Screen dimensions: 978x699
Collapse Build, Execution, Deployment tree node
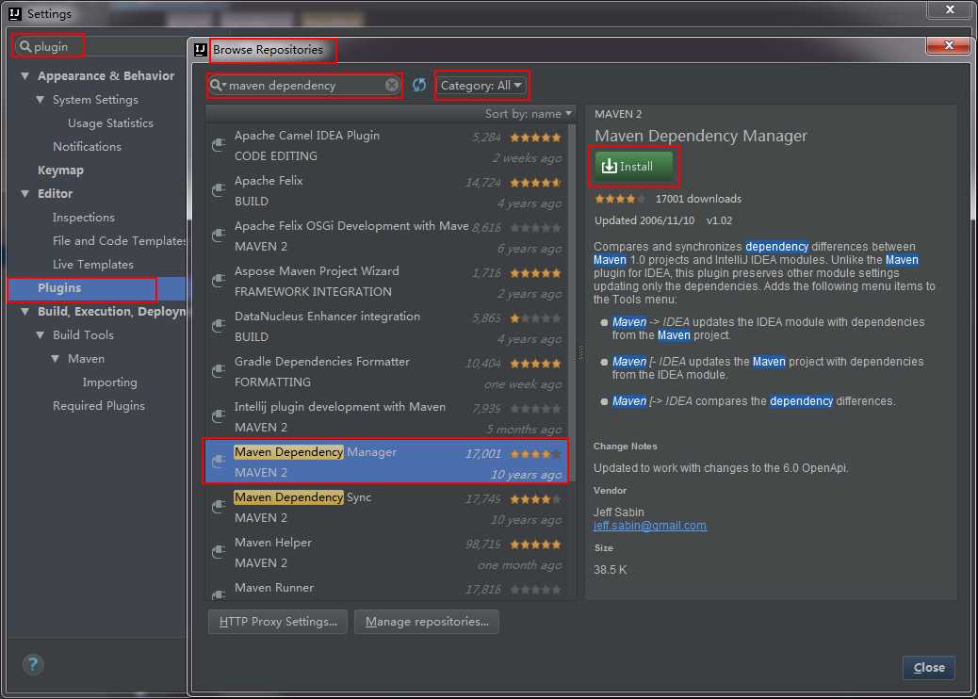click(x=24, y=311)
